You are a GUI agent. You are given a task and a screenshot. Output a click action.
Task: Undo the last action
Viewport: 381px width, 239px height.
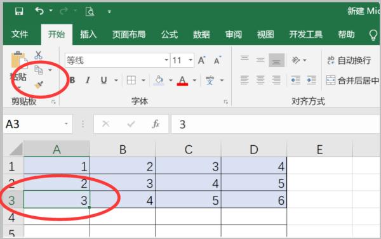(x=39, y=11)
